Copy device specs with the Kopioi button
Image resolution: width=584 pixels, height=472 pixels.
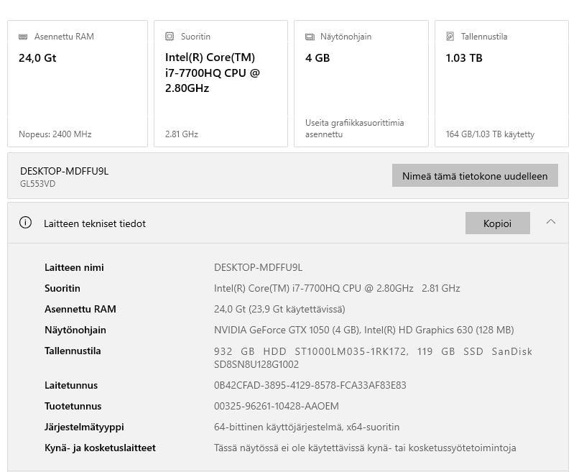497,223
